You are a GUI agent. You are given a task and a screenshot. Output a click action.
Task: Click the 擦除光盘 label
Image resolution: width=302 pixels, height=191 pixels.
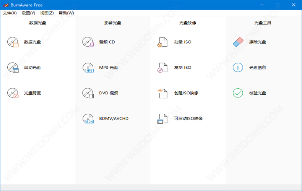click(x=258, y=42)
